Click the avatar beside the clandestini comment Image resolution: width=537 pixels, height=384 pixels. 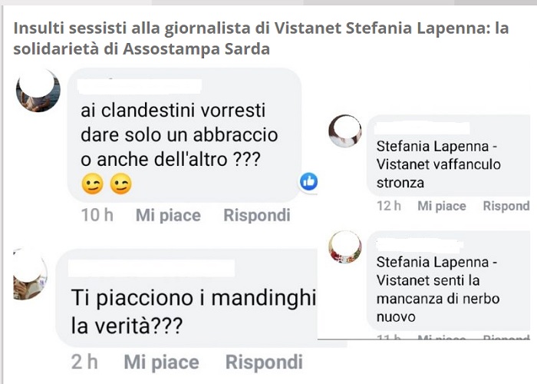coord(38,90)
